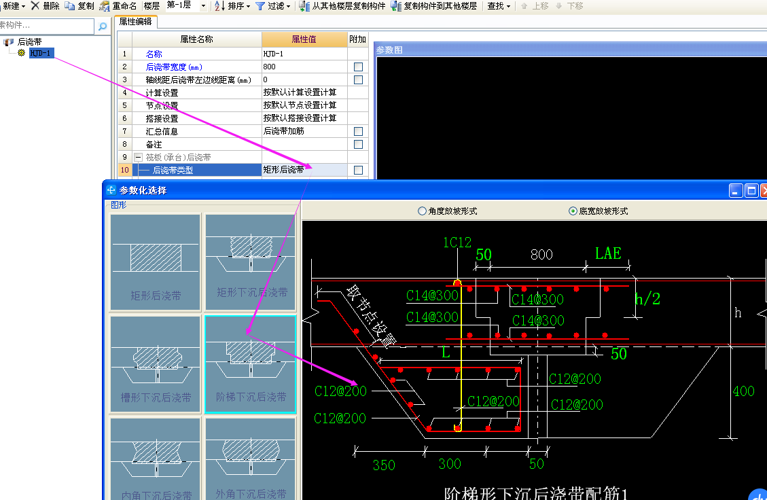Select 底宽放坡形式 radio button

point(573,211)
